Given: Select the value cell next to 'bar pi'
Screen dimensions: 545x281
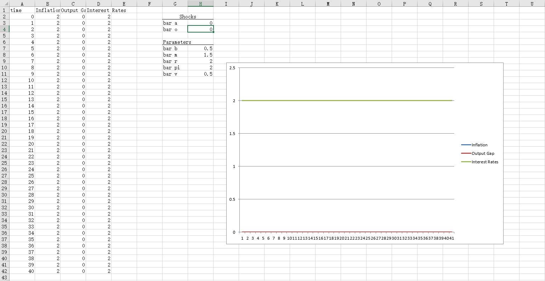Looking at the screenshot, I should pyautogui.click(x=200, y=68).
